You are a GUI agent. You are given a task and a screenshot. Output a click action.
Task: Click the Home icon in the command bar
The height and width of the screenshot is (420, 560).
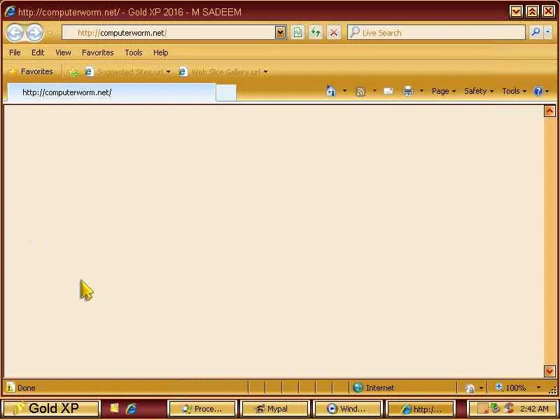pos(330,92)
